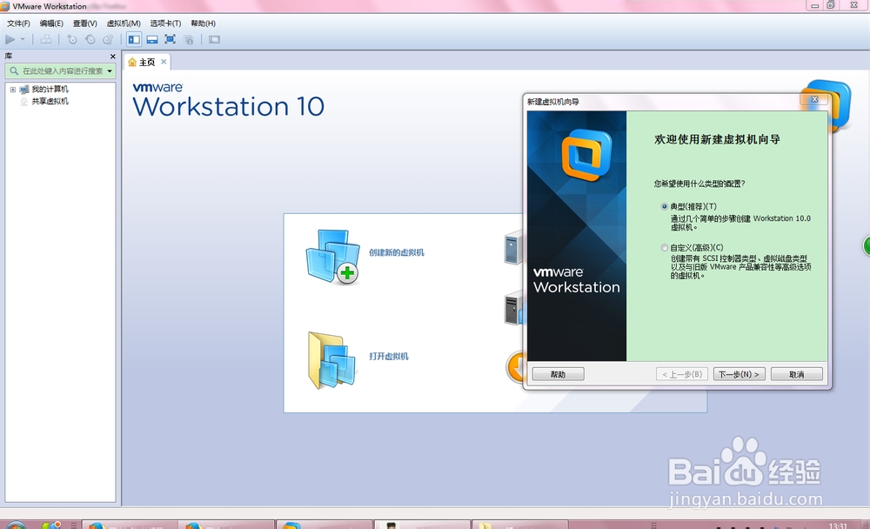870x529 pixels.
Task: Toggle the thumbnail bar view icon
Action: (152, 39)
